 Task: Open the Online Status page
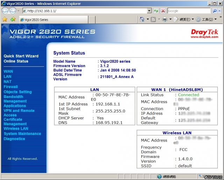16,61
